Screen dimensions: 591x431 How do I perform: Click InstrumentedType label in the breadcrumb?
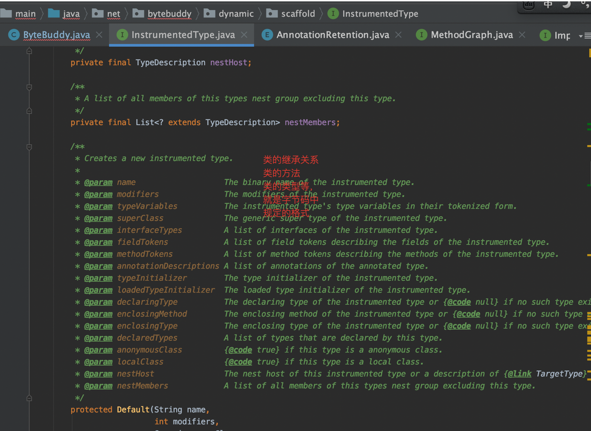point(380,14)
